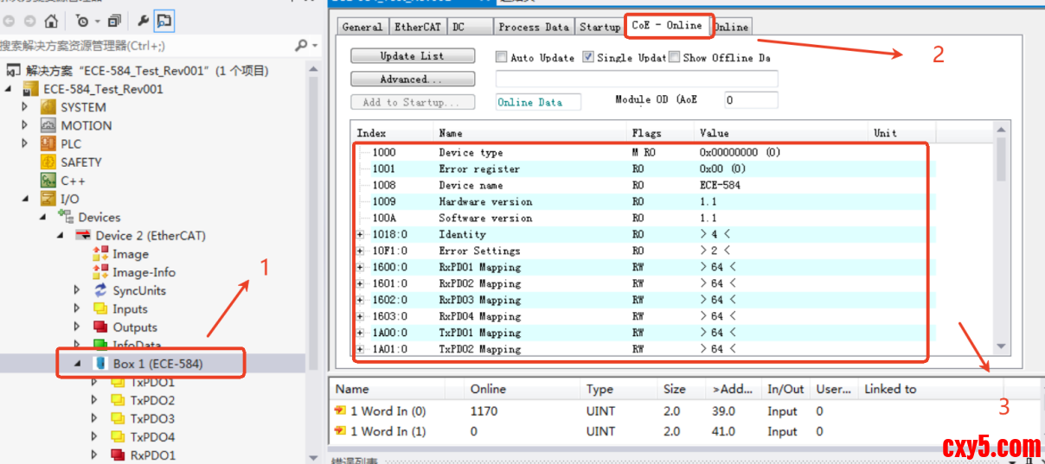Viewport: 1045px width, 464px height.
Task: Click the Advanced... button
Action: pyautogui.click(x=412, y=79)
